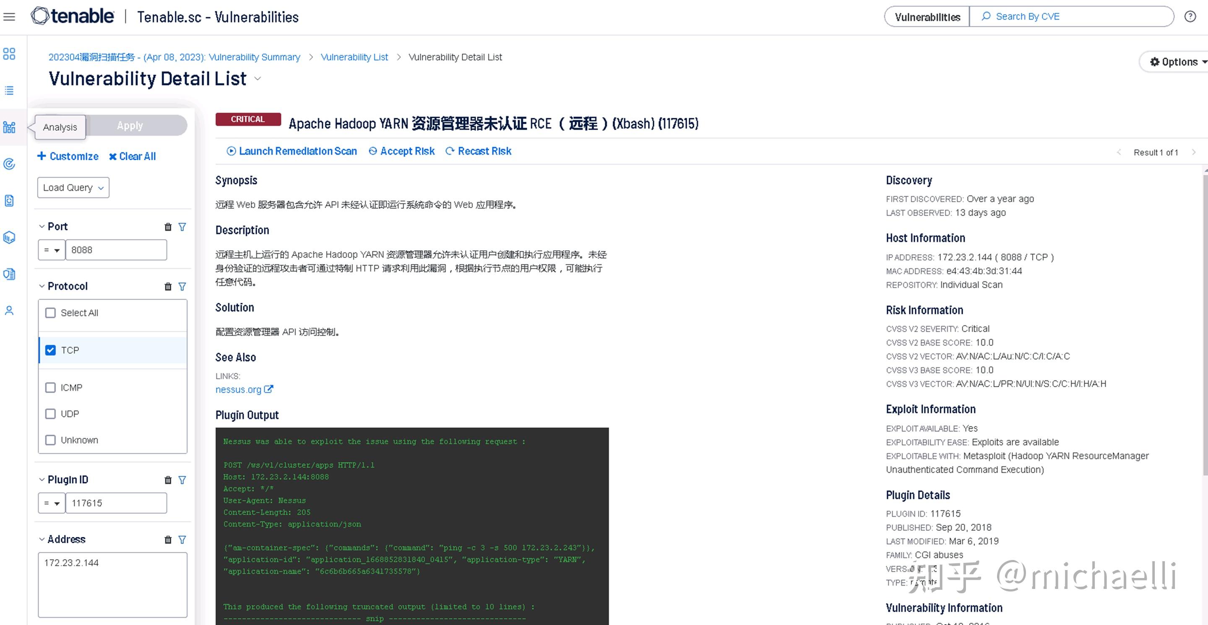This screenshot has width=1208, height=625.
Task: Open the user profile icon in sidebar
Action: pos(9,310)
